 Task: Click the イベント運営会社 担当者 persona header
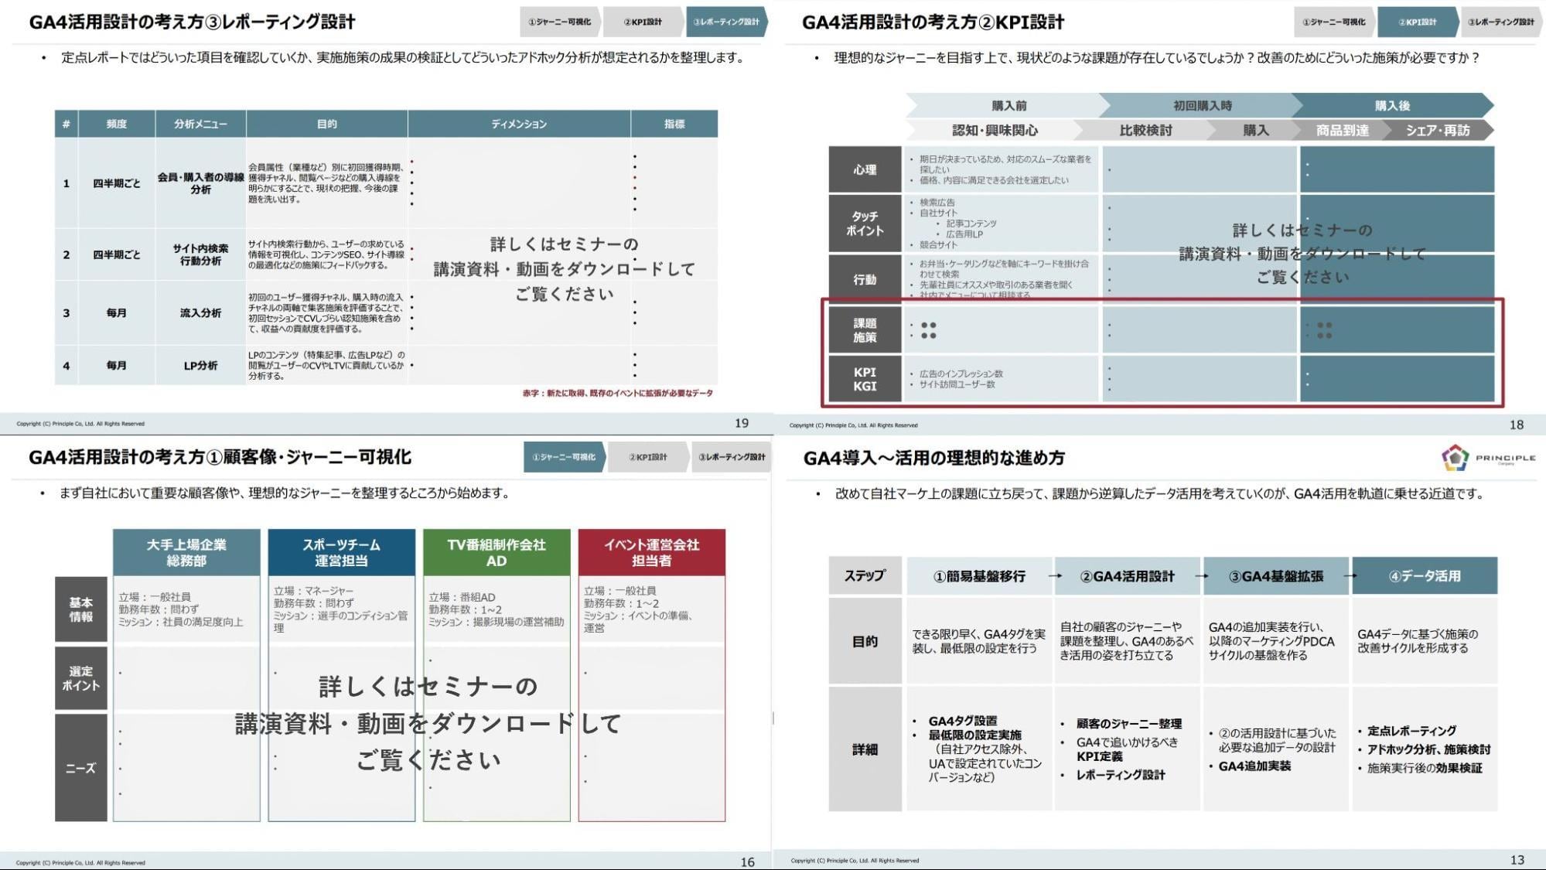point(652,553)
